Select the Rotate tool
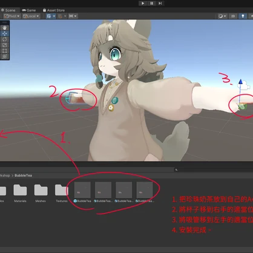253x253 pixels. tap(5, 39)
